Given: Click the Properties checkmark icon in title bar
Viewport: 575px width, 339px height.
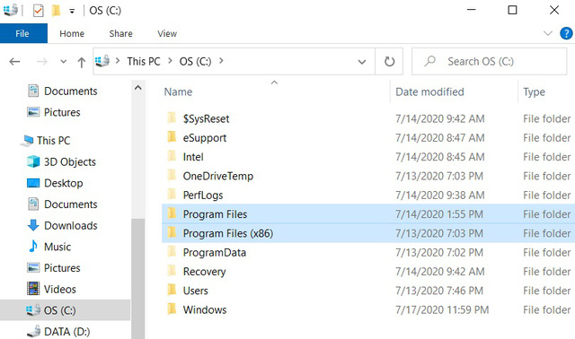Looking at the screenshot, I should [x=38, y=11].
